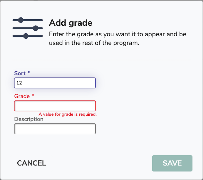Click the "A value for grade is required" error
This screenshot has height=180, width=203.
click(x=68, y=114)
